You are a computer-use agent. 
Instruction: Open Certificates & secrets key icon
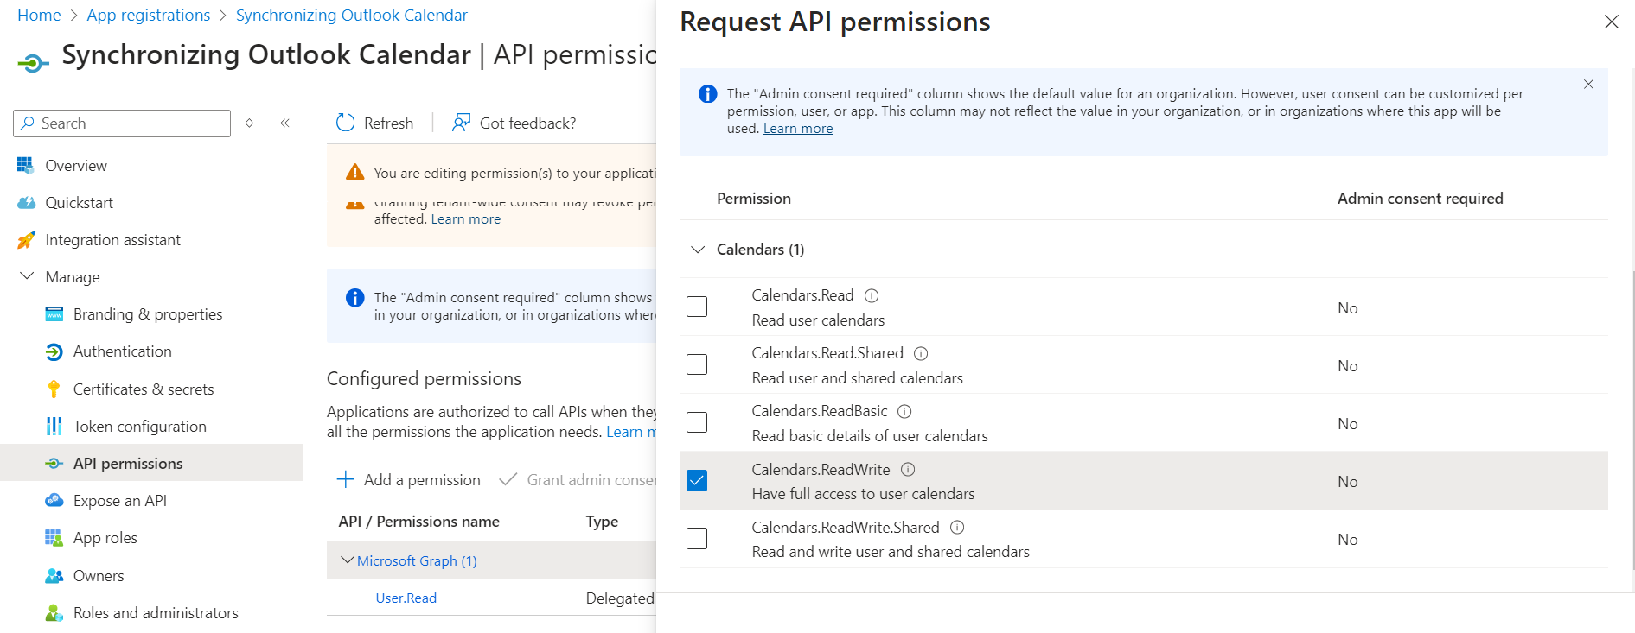54,389
